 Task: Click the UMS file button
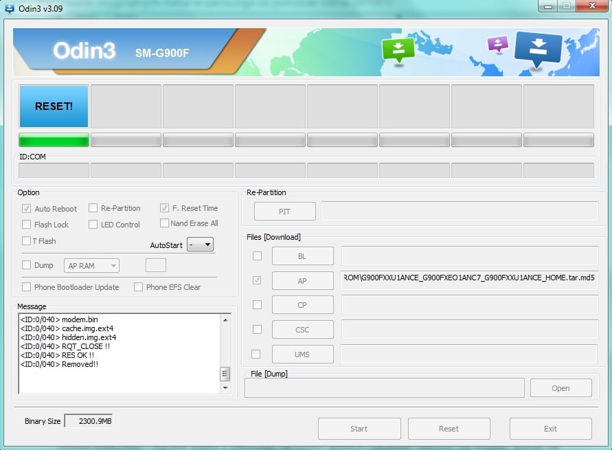pos(302,355)
